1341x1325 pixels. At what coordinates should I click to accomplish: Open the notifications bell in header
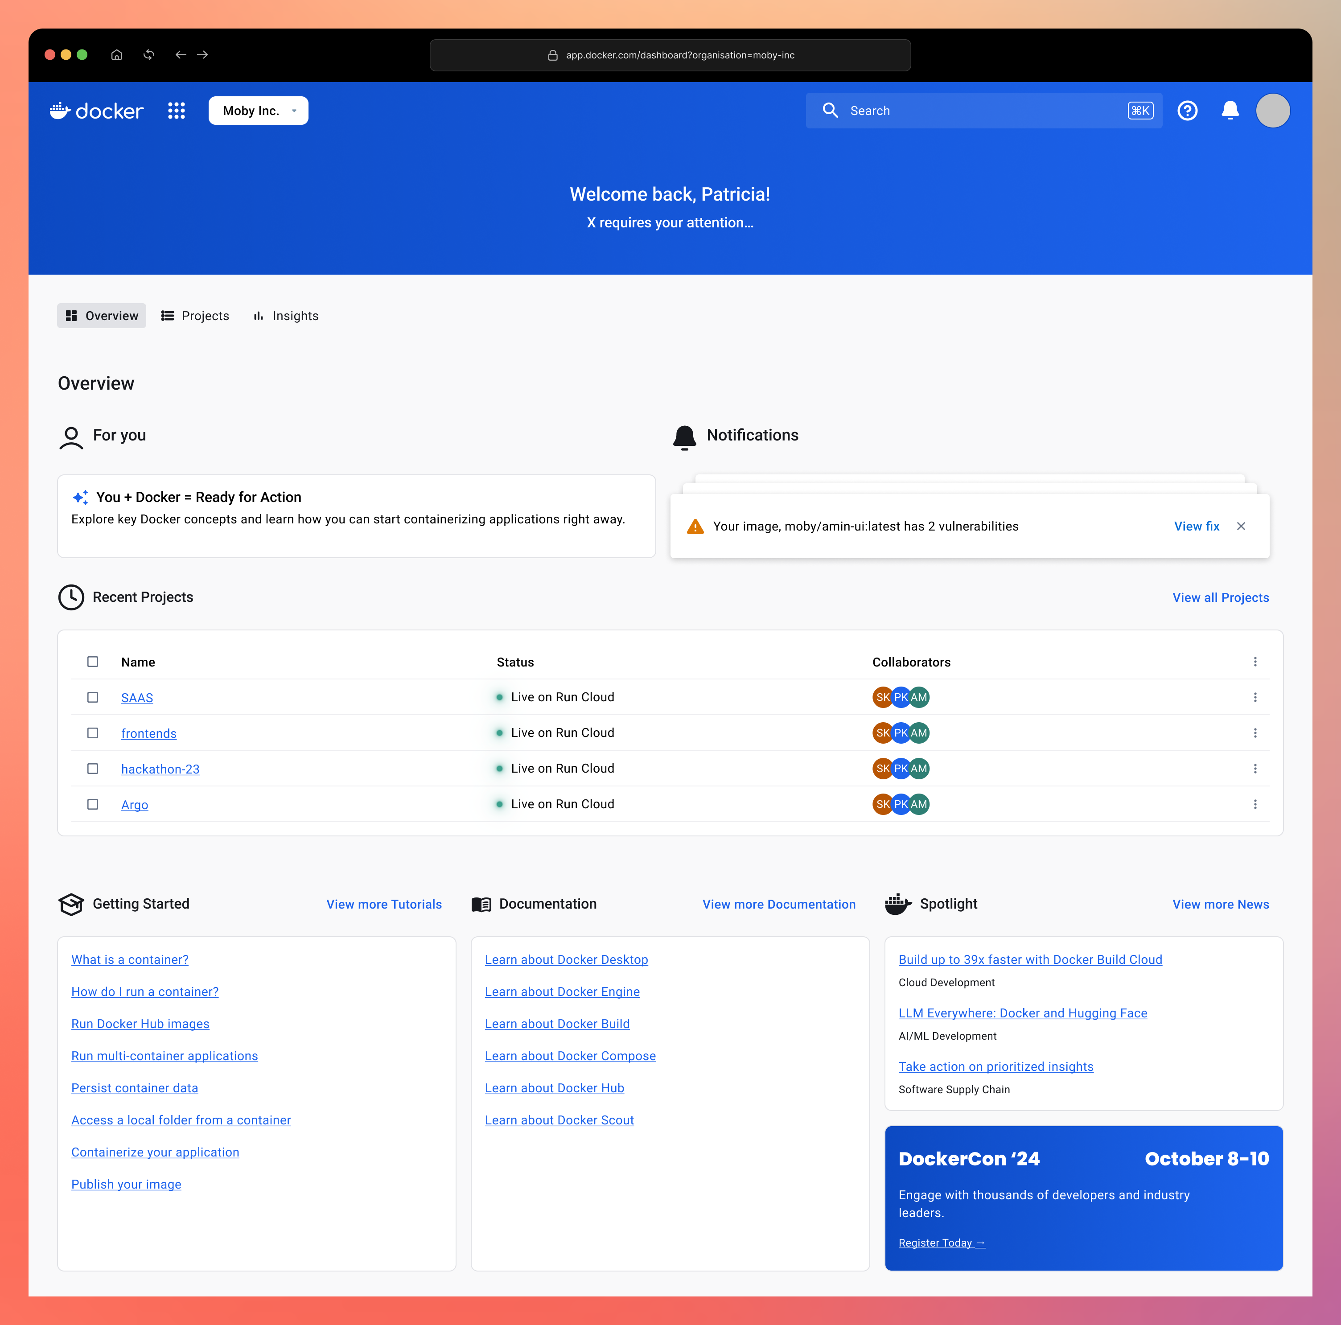click(x=1230, y=111)
